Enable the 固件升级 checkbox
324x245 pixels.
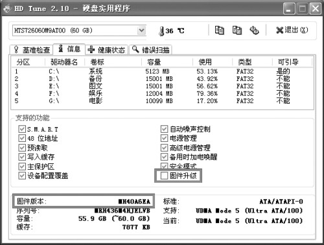(x=164, y=176)
